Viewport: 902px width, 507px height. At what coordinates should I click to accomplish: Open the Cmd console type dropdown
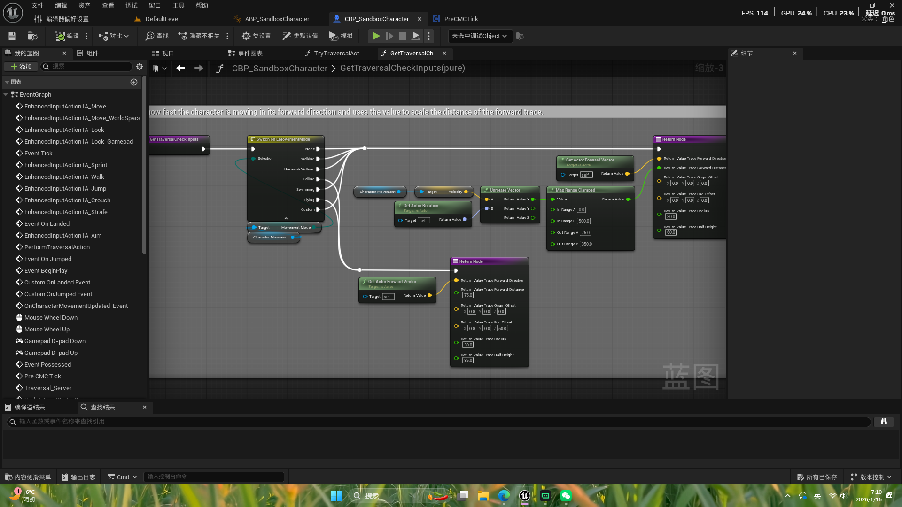(x=122, y=477)
